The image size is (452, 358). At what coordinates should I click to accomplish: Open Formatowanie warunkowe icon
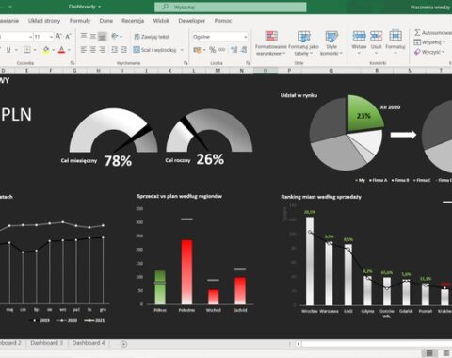(x=271, y=36)
